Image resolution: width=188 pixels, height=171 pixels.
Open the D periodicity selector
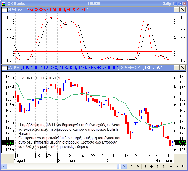click(138, 166)
